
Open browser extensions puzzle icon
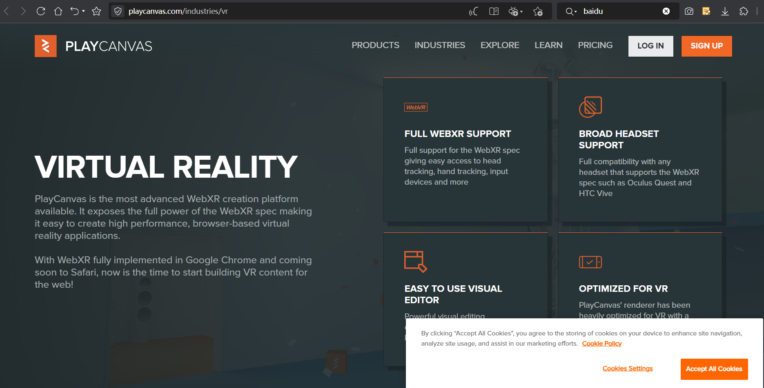[x=744, y=11]
